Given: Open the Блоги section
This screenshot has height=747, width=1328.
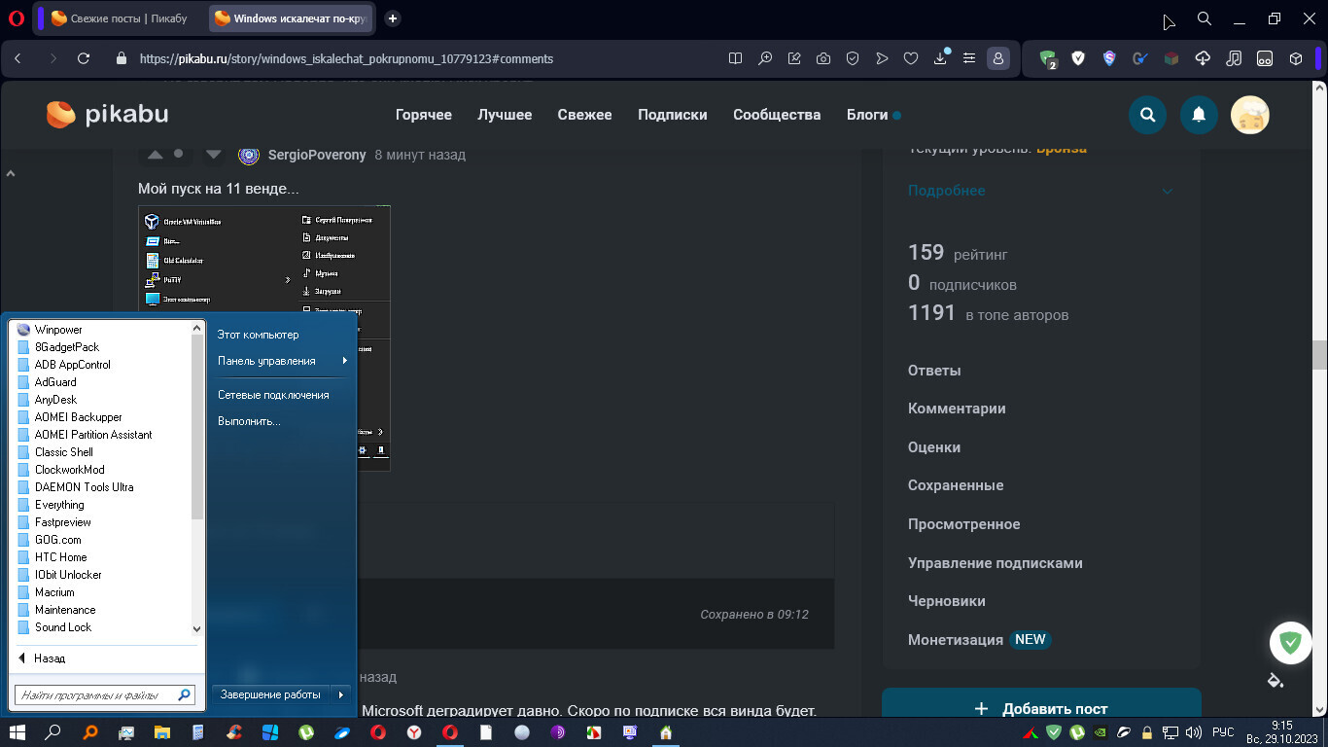Looking at the screenshot, I should click(x=867, y=115).
